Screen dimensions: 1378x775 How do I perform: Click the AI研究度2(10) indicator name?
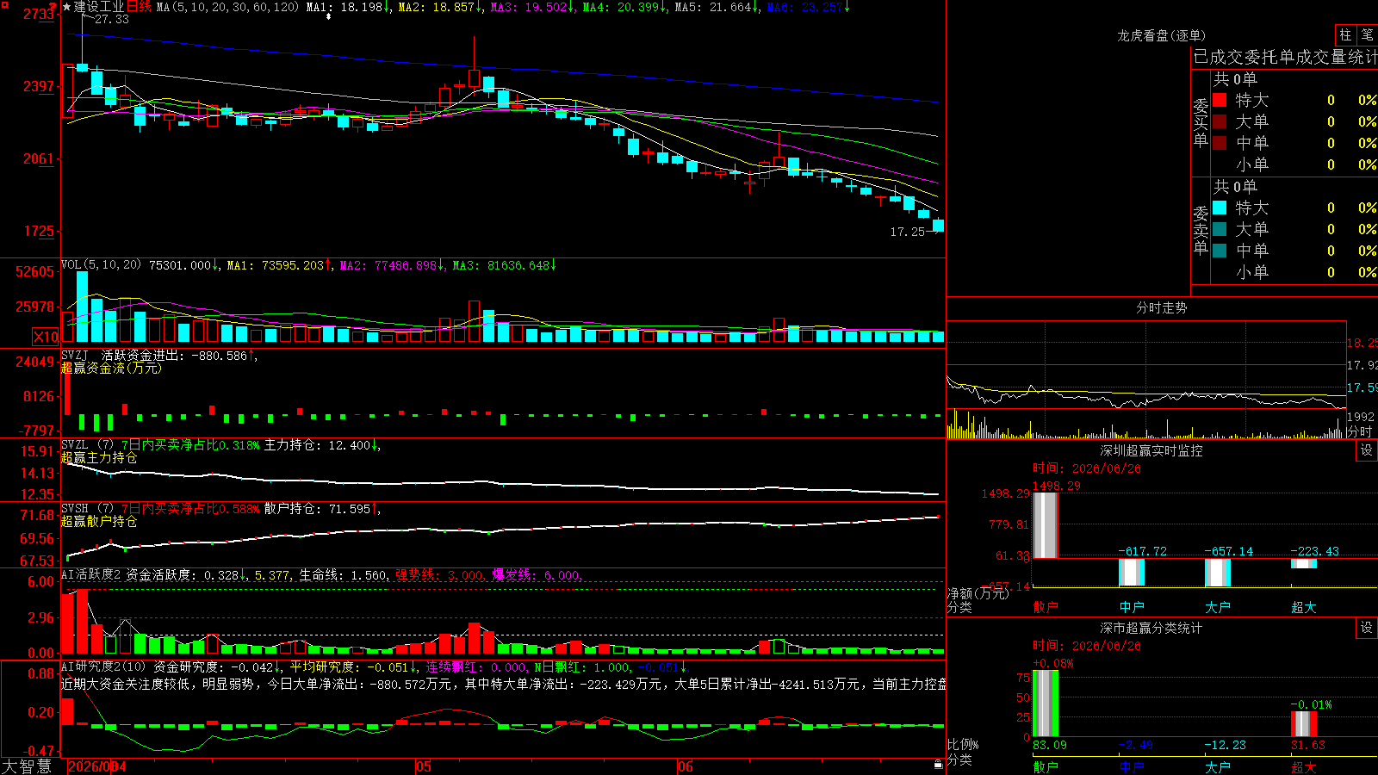click(x=103, y=666)
